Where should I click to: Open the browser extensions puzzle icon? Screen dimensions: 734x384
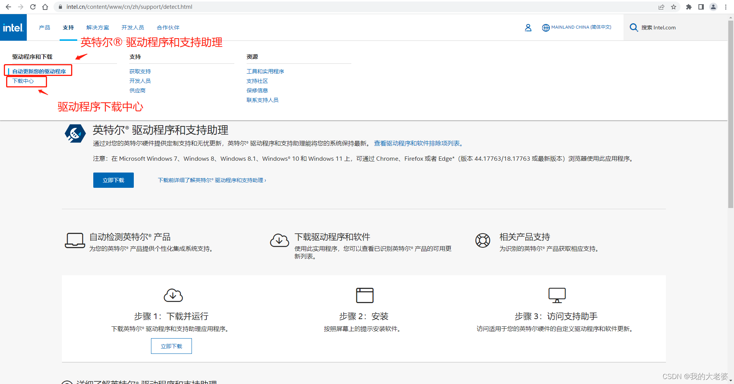(x=689, y=7)
